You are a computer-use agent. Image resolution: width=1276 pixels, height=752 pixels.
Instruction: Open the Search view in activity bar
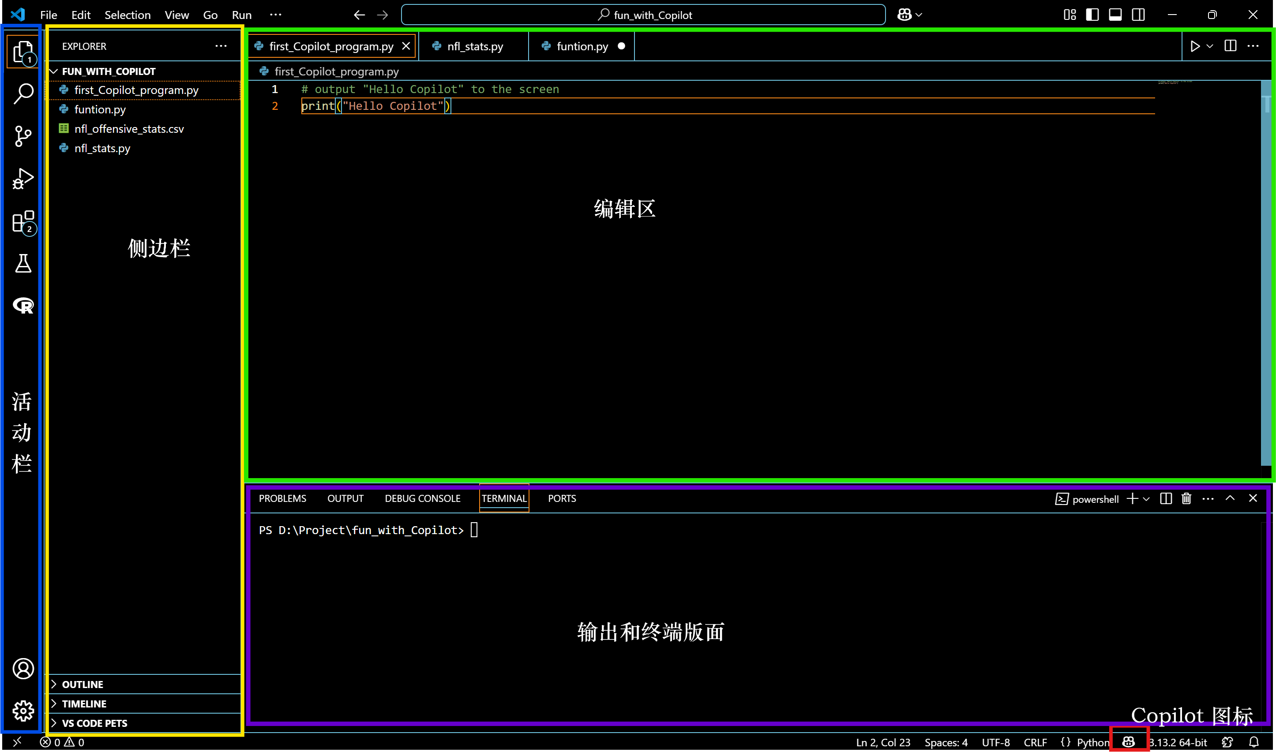(23, 94)
